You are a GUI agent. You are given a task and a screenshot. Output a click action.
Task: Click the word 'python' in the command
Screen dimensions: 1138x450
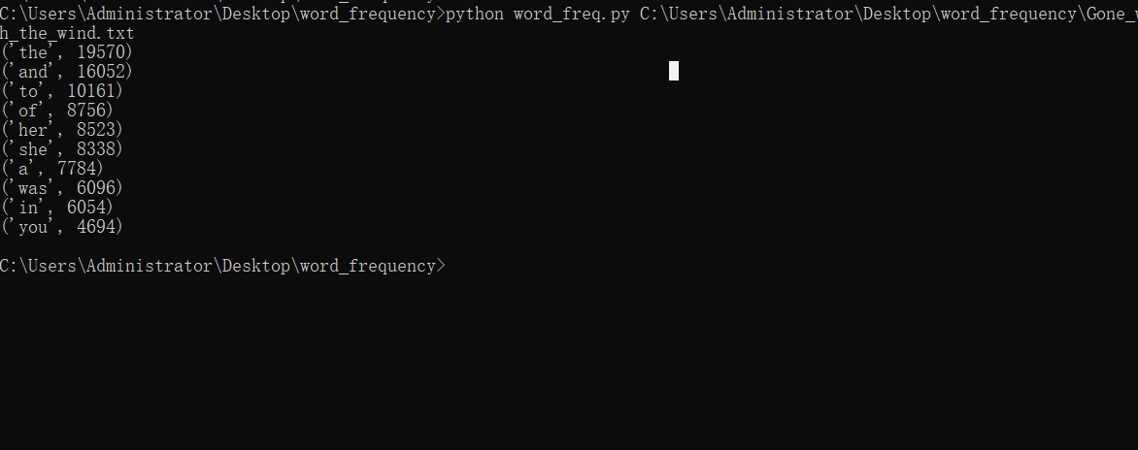click(474, 14)
